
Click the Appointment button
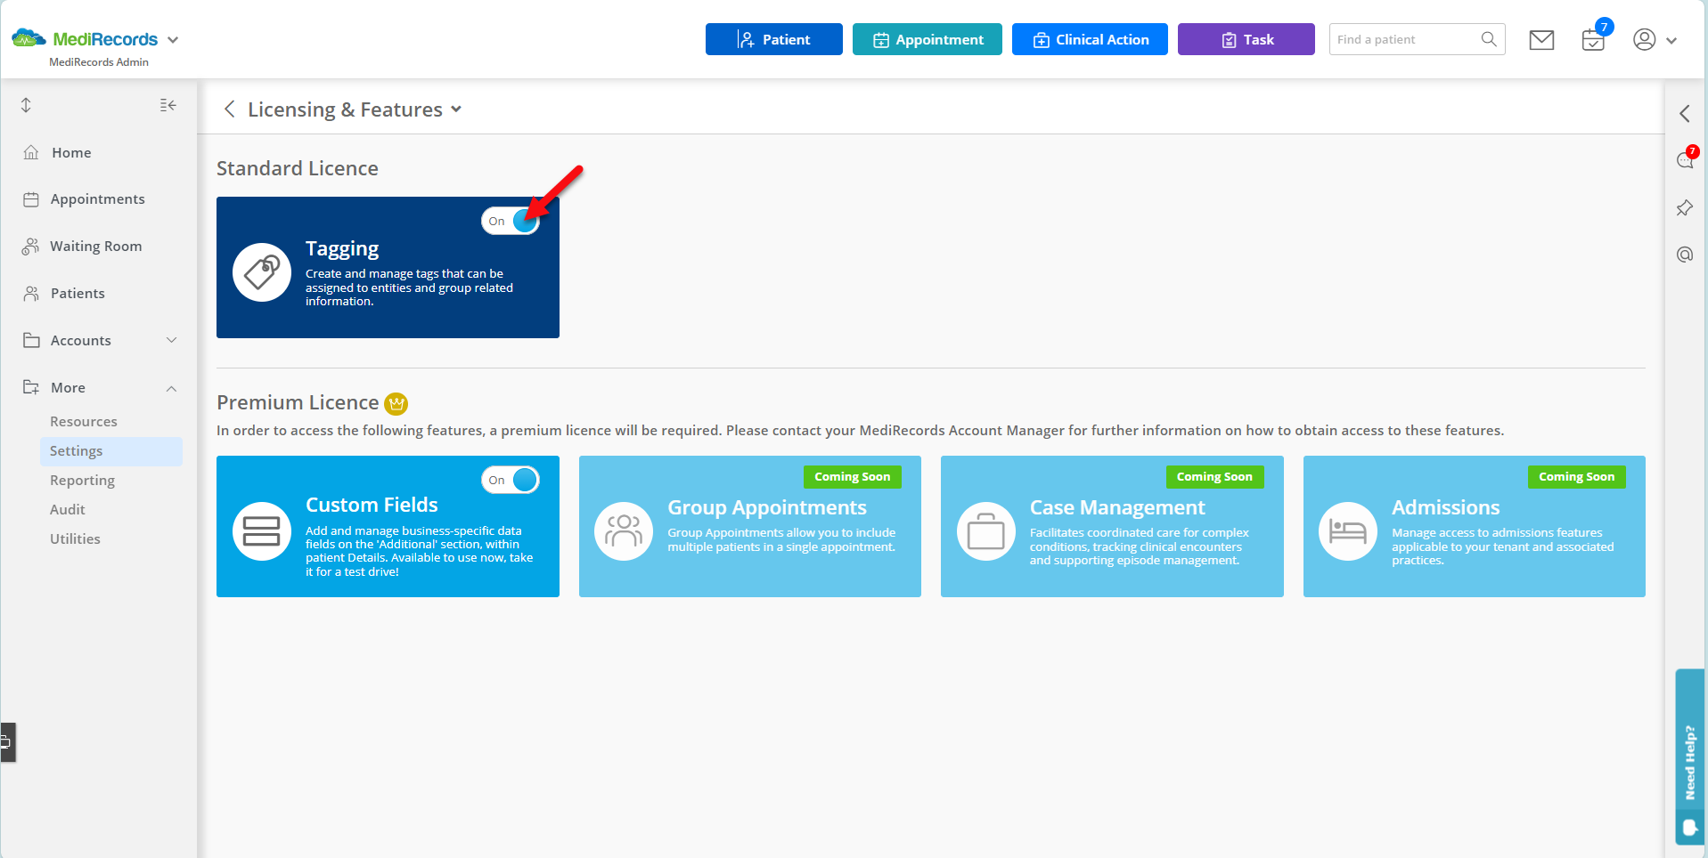click(927, 39)
